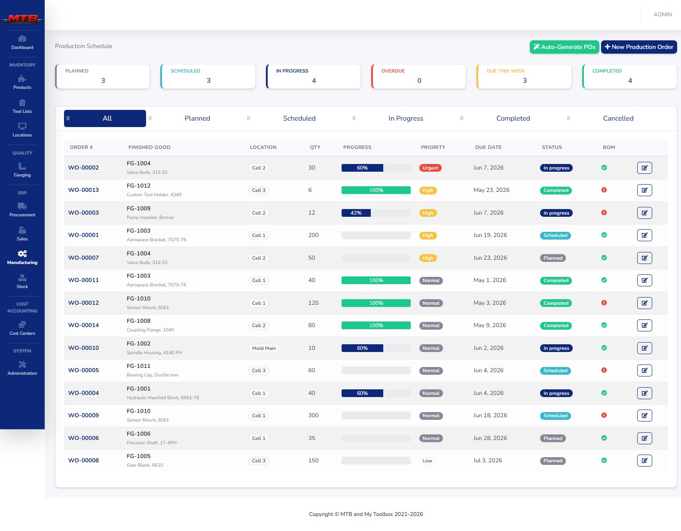The height and width of the screenshot is (531, 681).
Task: Sort by the Priority column header
Action: point(433,147)
